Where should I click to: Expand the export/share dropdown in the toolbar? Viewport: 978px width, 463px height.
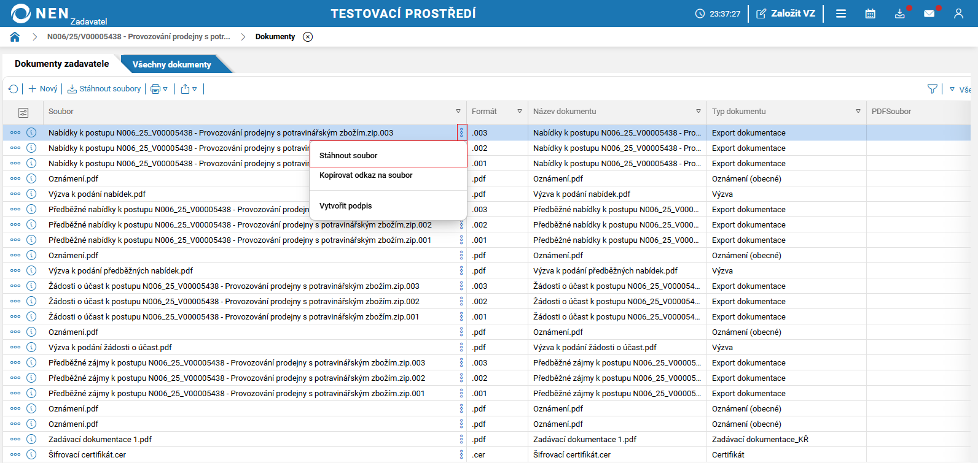(x=189, y=89)
